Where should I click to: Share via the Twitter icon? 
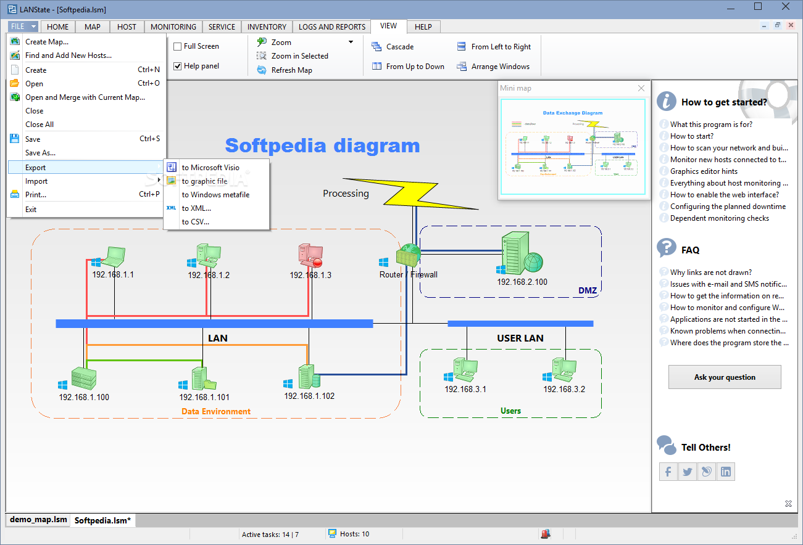click(688, 472)
